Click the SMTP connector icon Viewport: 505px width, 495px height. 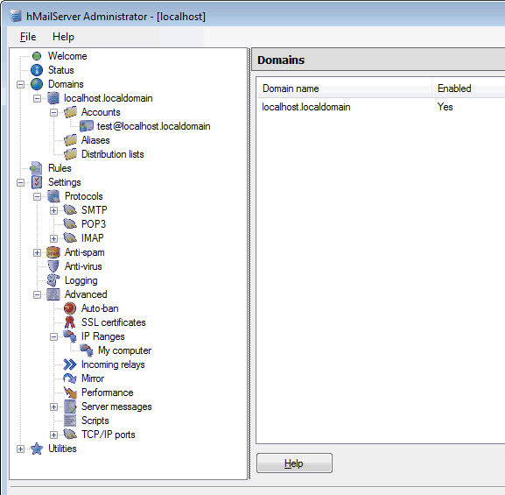tap(70, 210)
